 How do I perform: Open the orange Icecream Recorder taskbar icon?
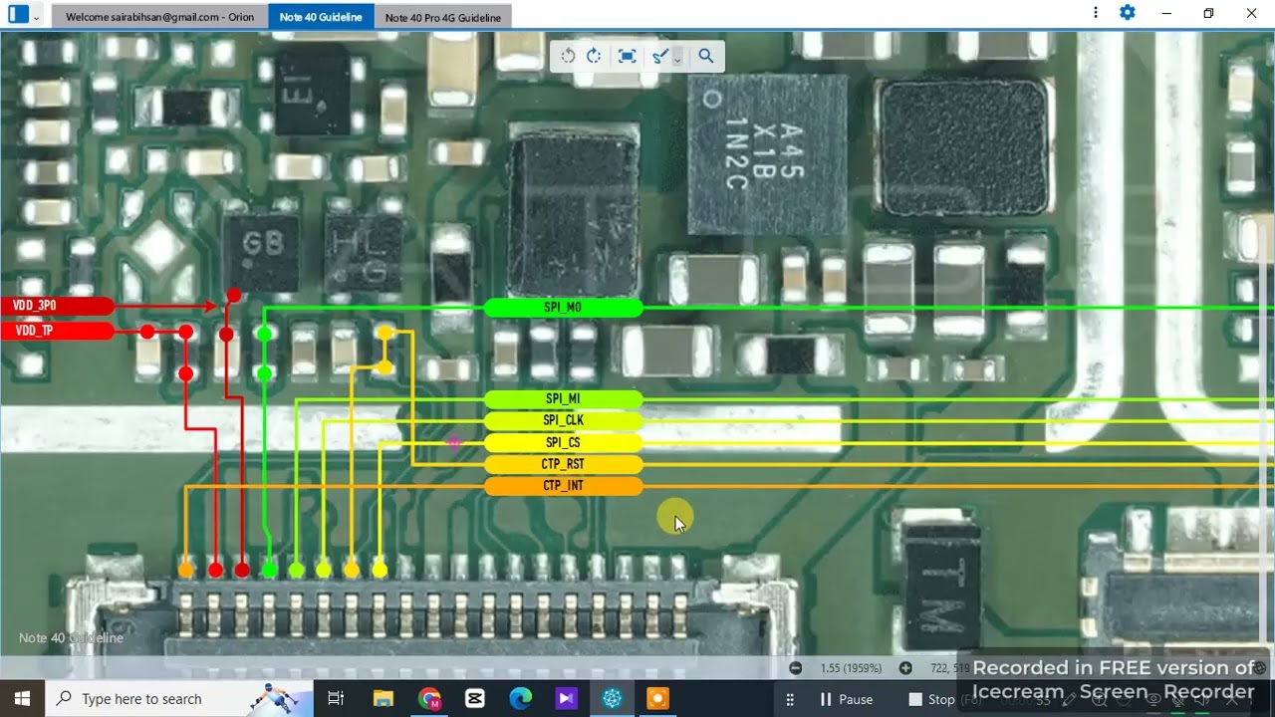tap(657, 699)
